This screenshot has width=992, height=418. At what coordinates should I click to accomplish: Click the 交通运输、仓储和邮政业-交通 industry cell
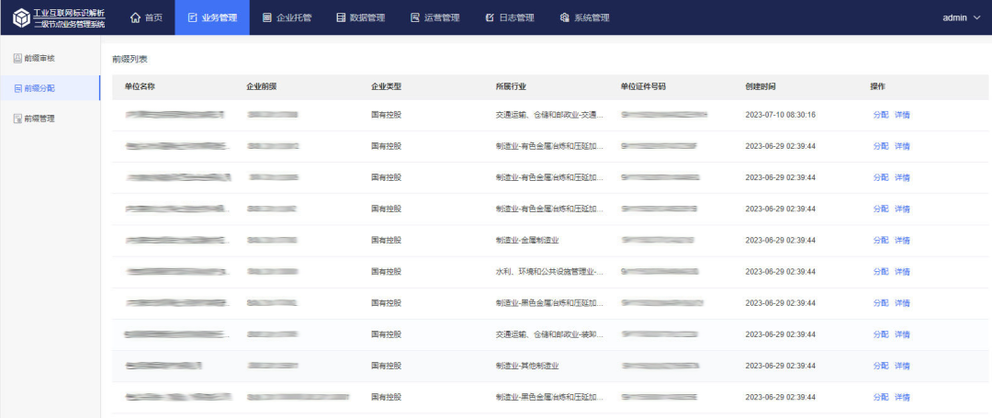[x=550, y=115]
